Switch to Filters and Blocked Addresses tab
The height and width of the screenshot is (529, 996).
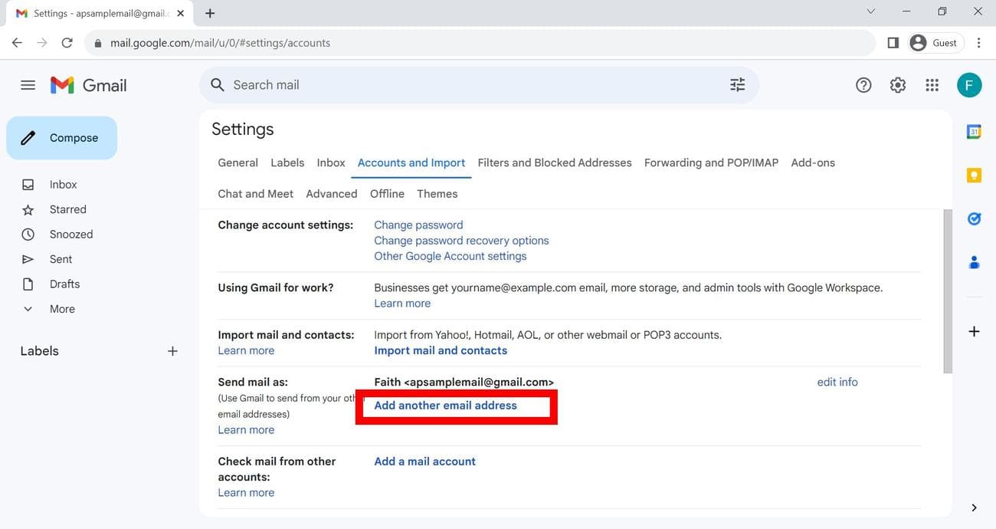[554, 163]
